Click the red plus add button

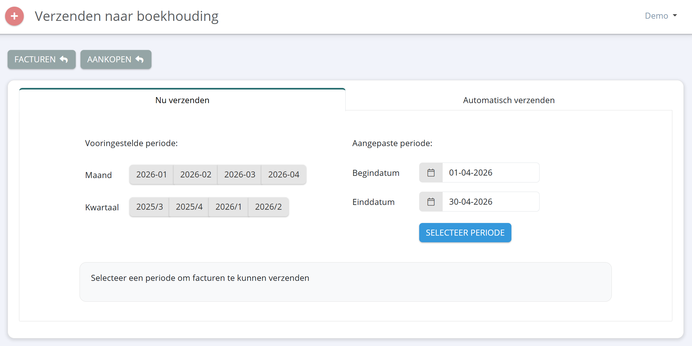pos(15,16)
